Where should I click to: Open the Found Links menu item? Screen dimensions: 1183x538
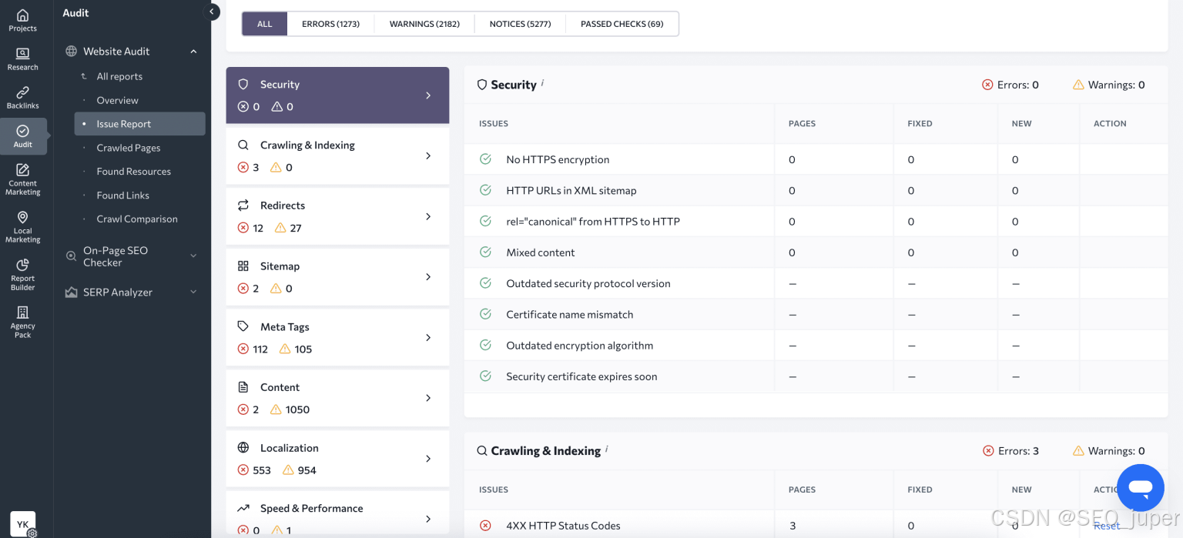(123, 195)
